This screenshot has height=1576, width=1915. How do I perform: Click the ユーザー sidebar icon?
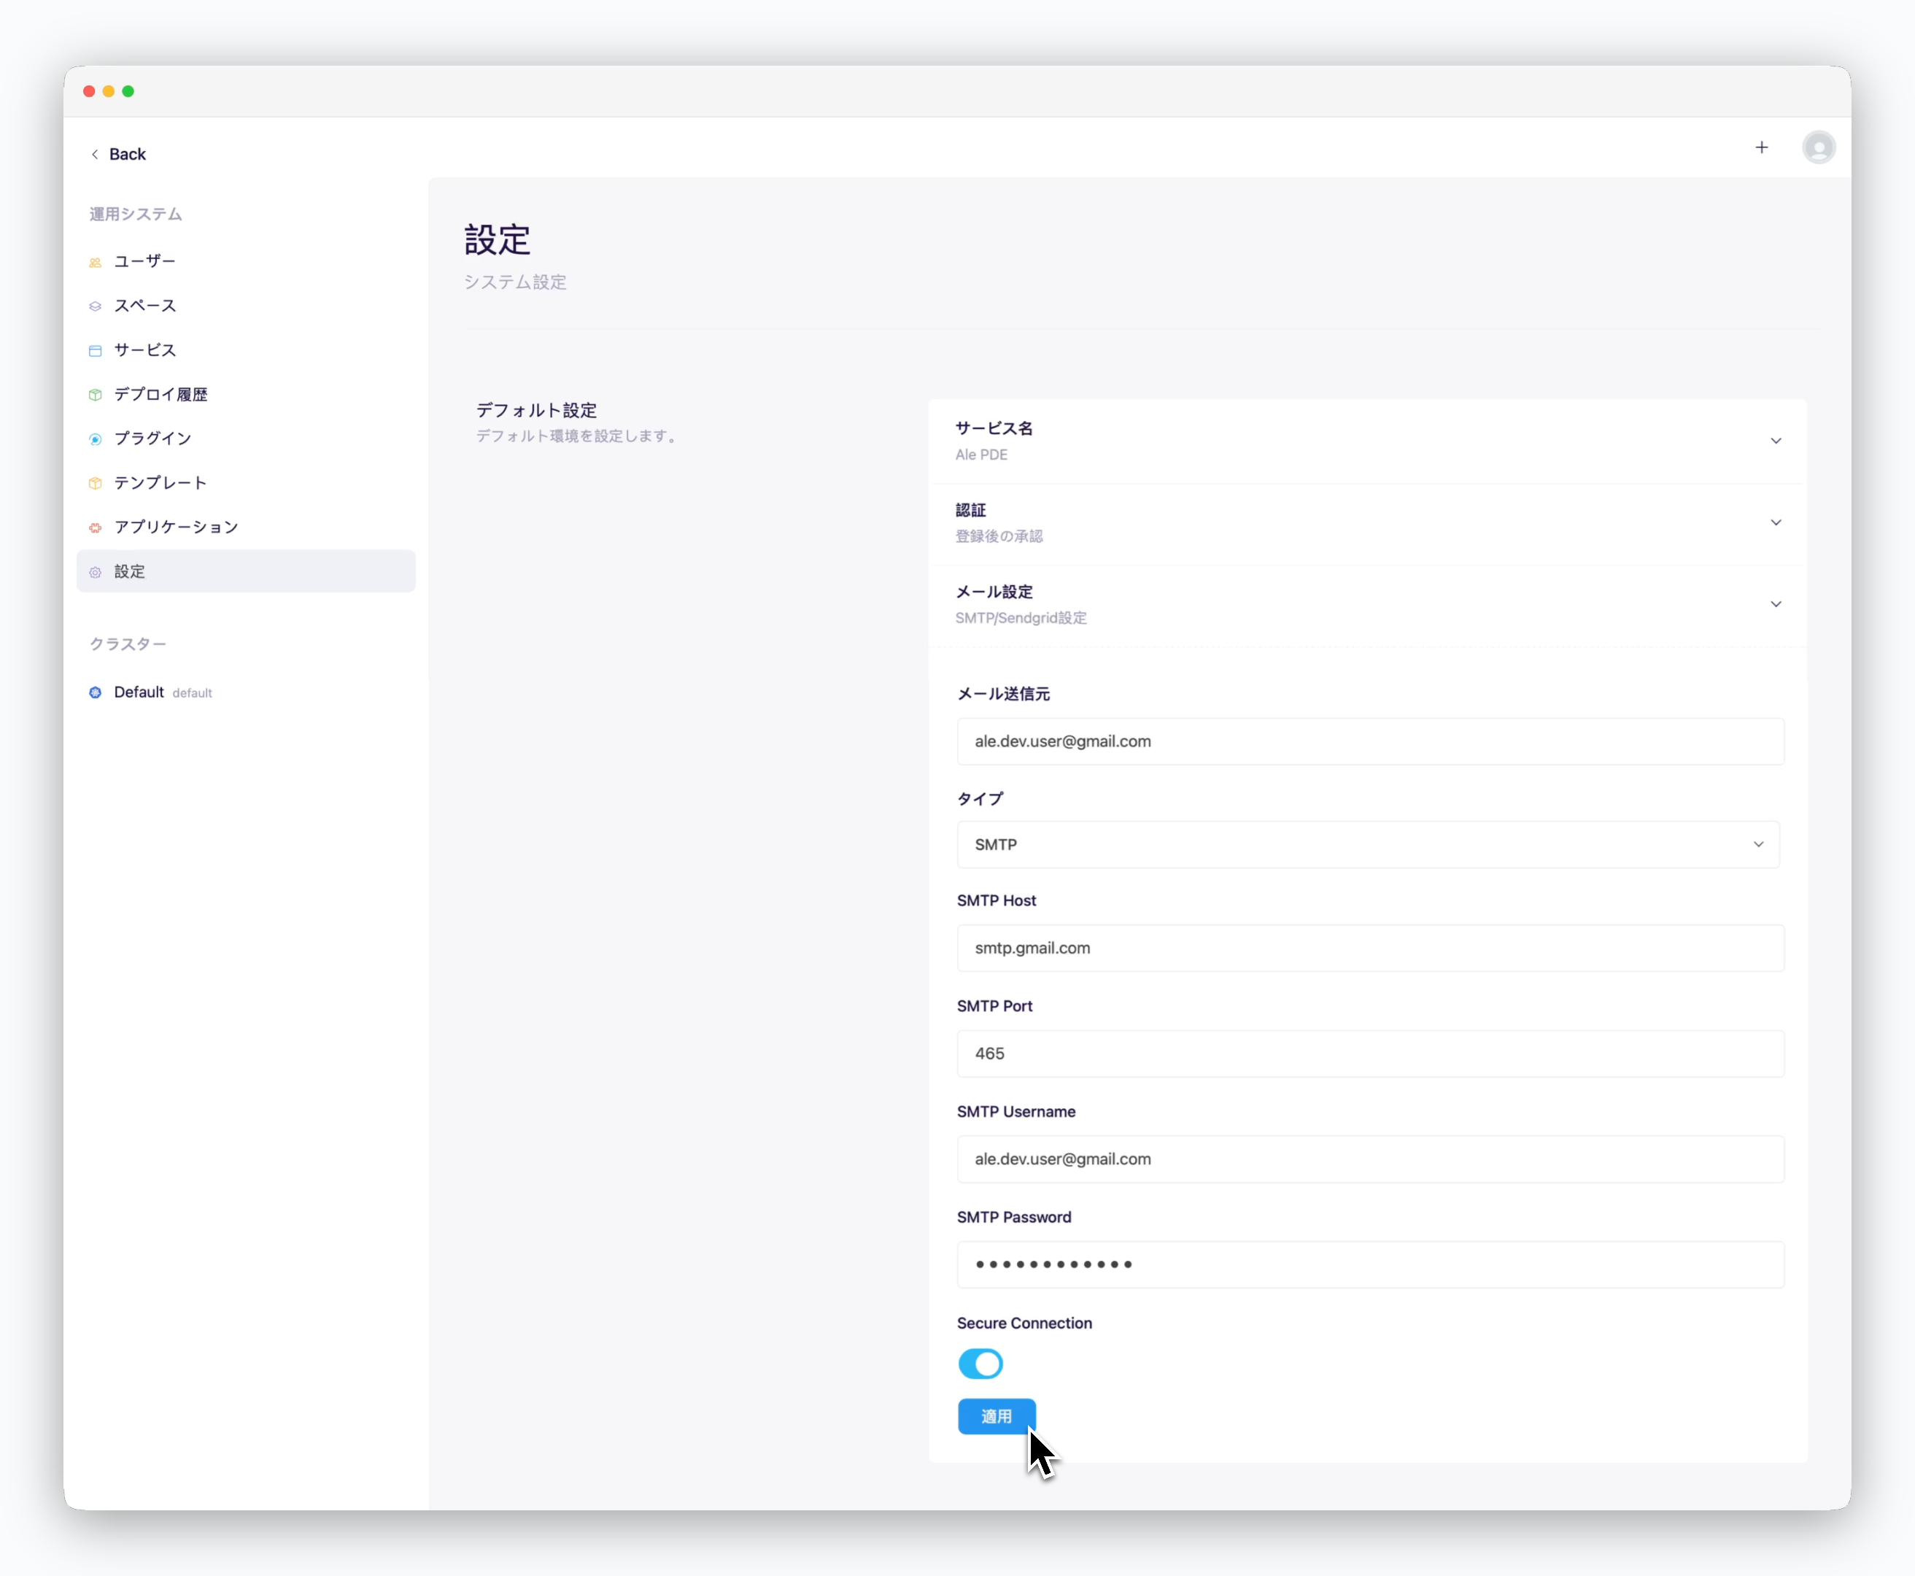pos(96,263)
